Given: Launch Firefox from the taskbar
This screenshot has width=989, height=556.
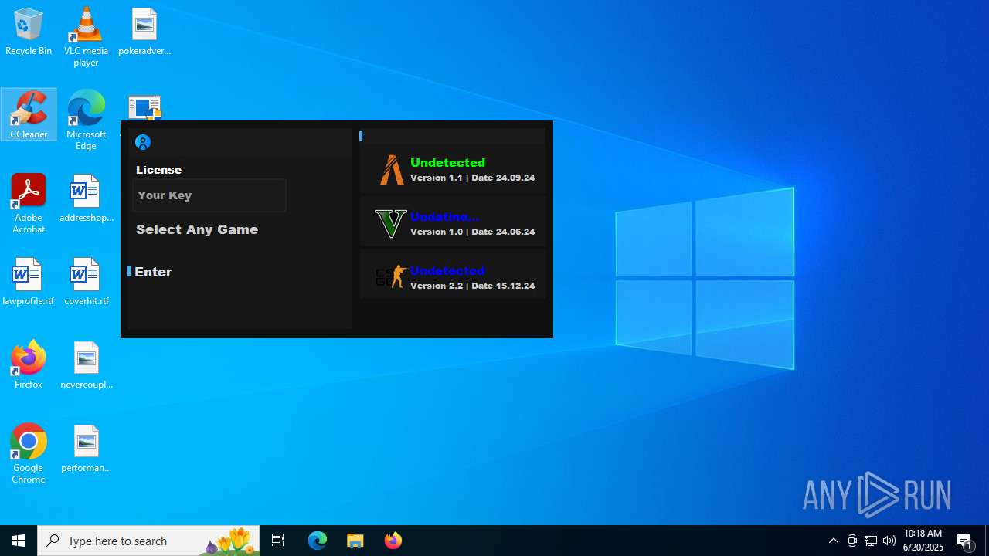Looking at the screenshot, I should (x=393, y=541).
